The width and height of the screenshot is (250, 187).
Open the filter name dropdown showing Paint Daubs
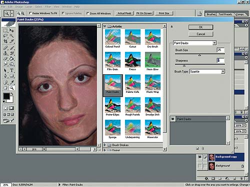click(x=214, y=43)
